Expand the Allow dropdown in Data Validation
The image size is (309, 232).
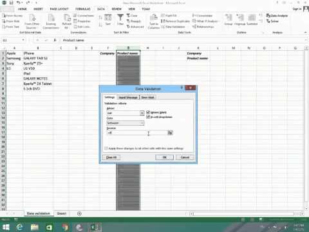[x=142, y=113]
